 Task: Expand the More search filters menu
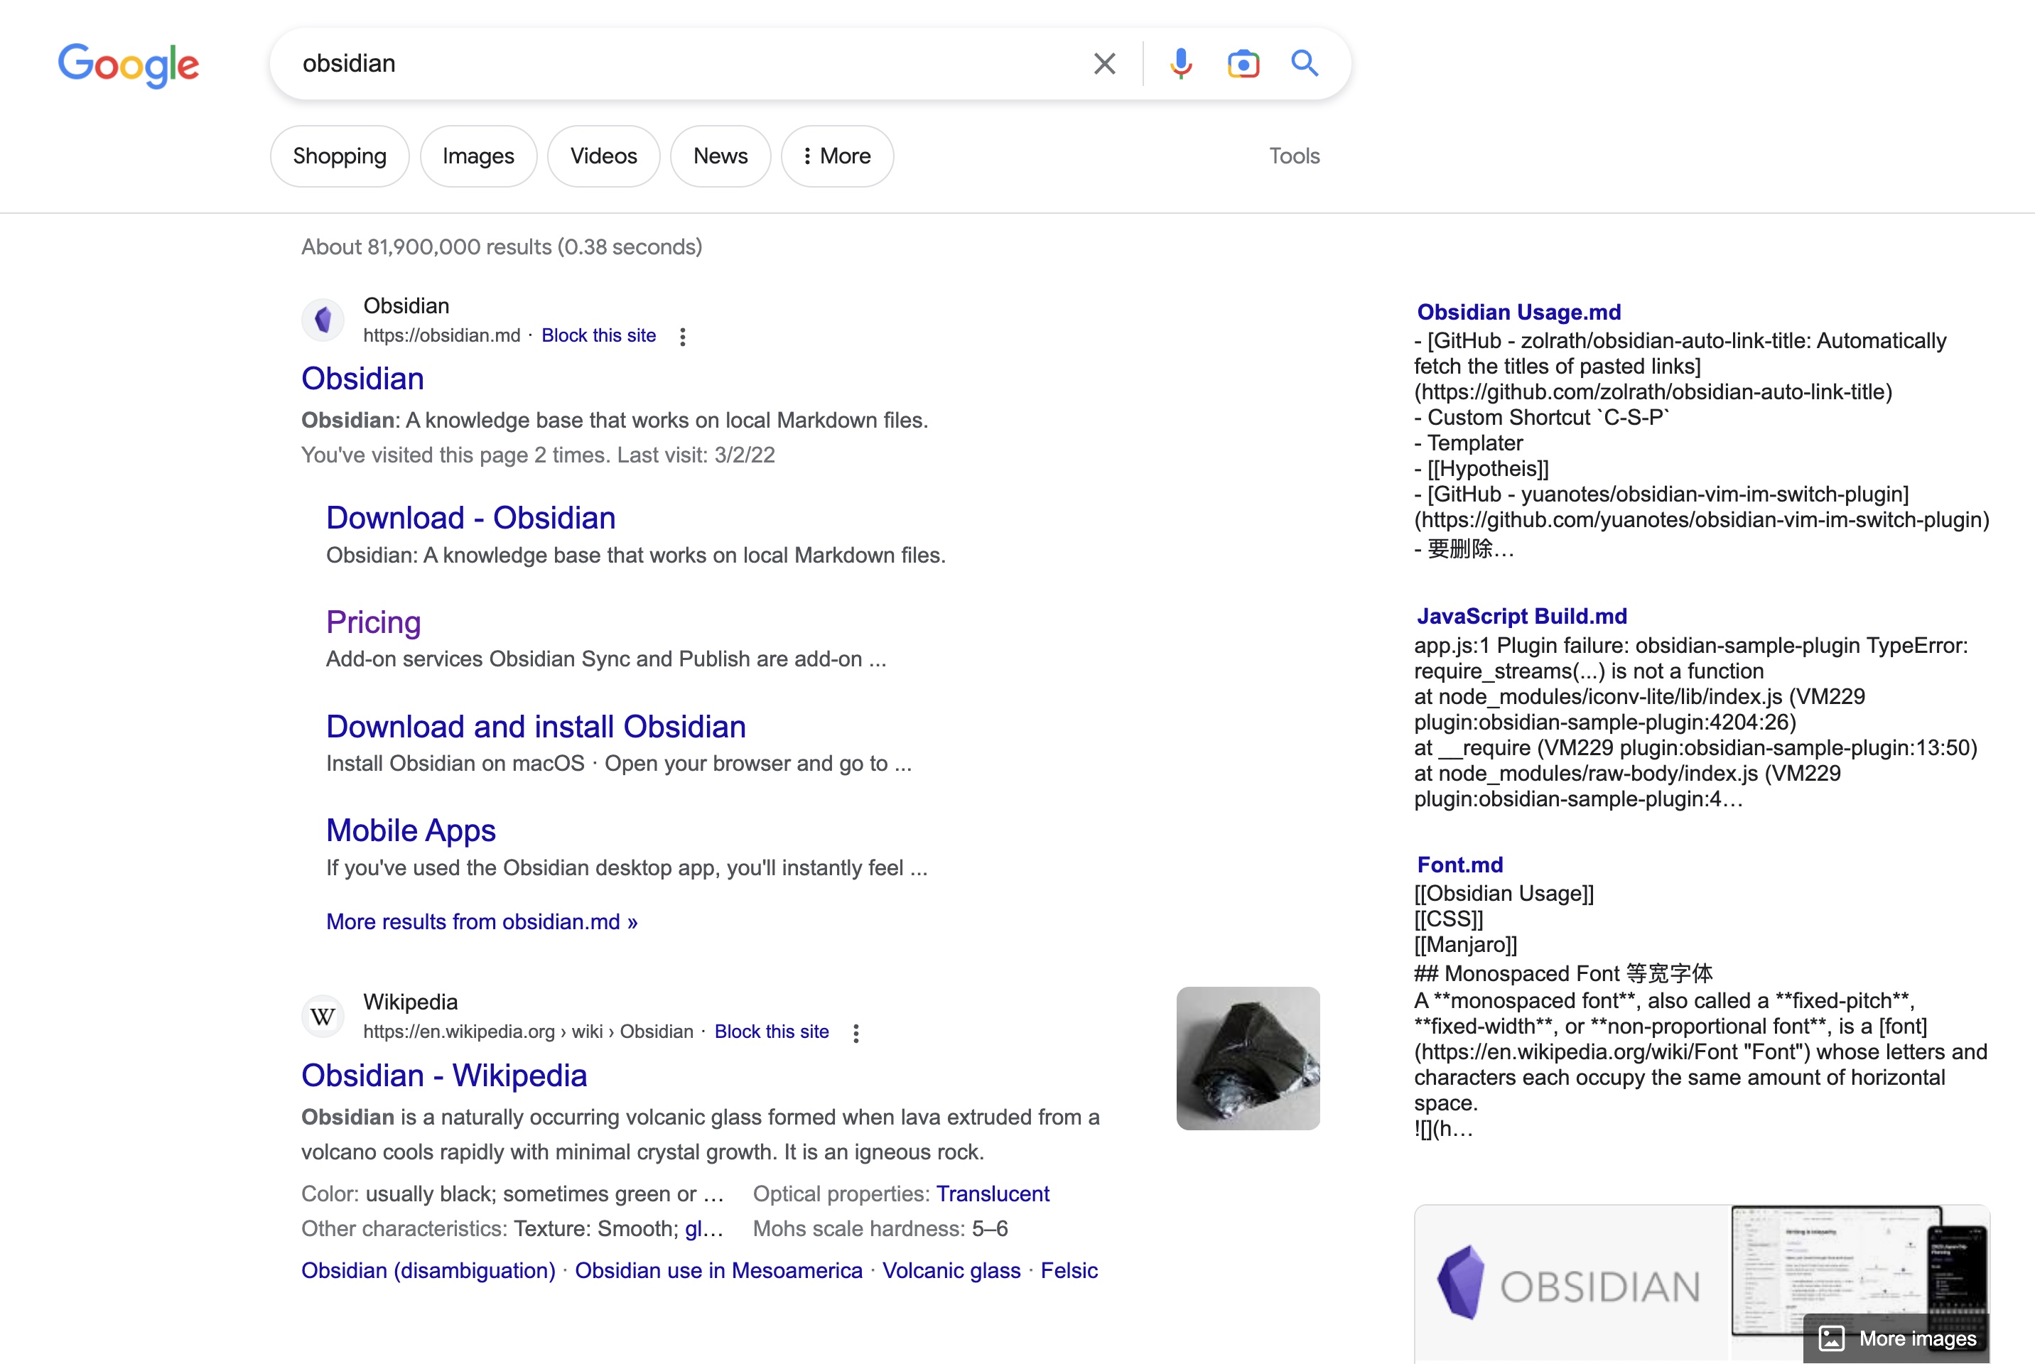point(837,156)
